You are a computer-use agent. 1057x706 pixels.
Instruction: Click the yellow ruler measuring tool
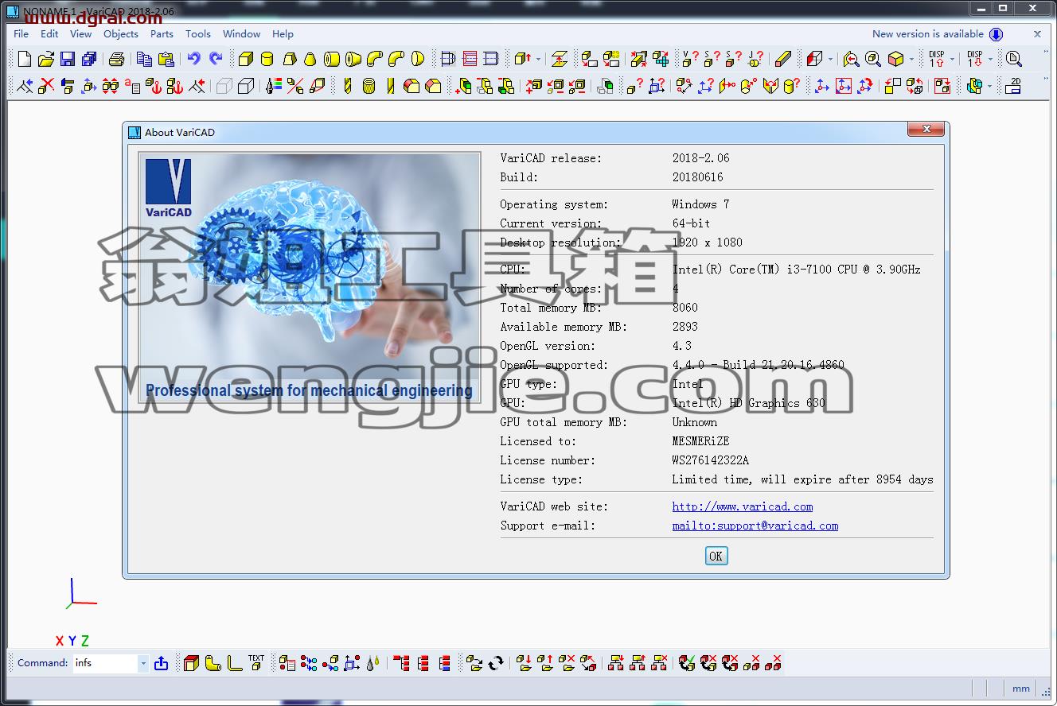(783, 59)
